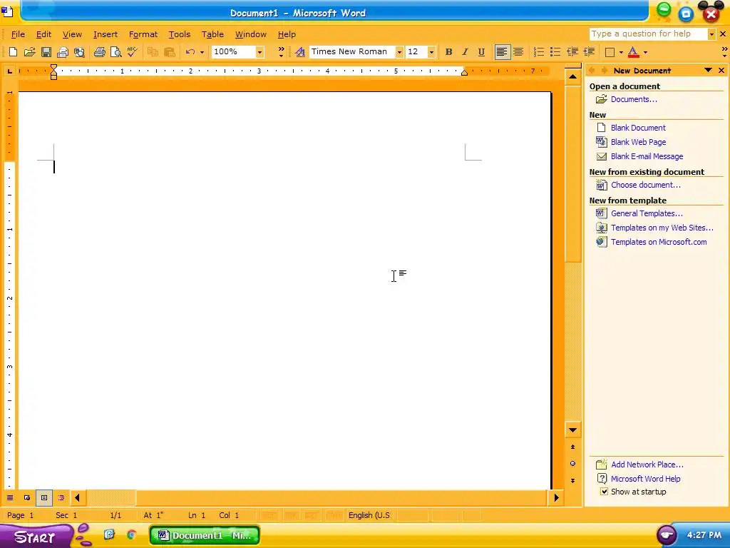730x548 pixels.
Task: Open the New Document task pane menu arrow
Action: click(708, 71)
